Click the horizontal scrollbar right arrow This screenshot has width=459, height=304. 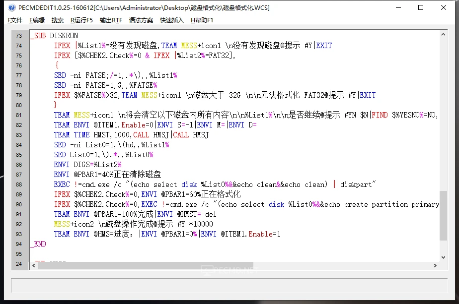click(435, 265)
